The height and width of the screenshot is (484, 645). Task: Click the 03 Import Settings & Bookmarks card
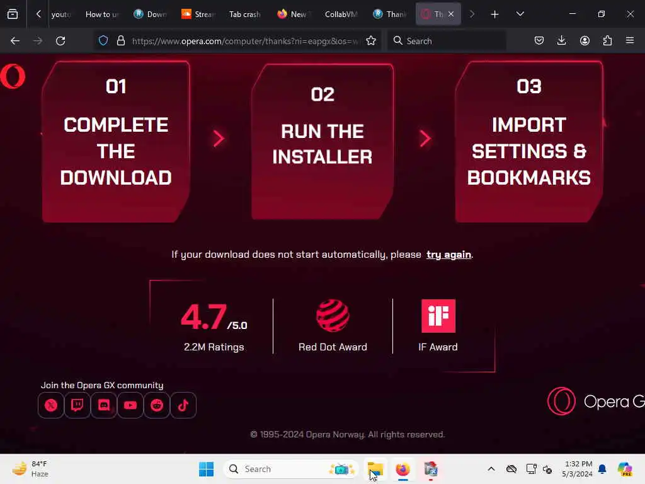(x=529, y=142)
